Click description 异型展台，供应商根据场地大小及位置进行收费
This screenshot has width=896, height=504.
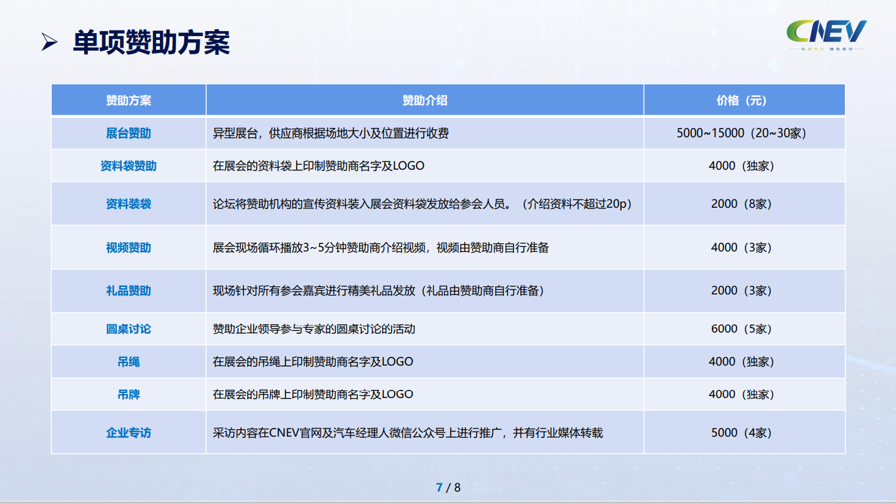point(331,133)
